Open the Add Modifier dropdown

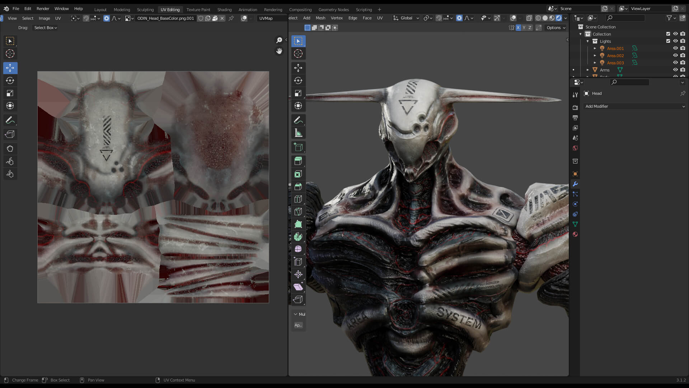point(634,106)
